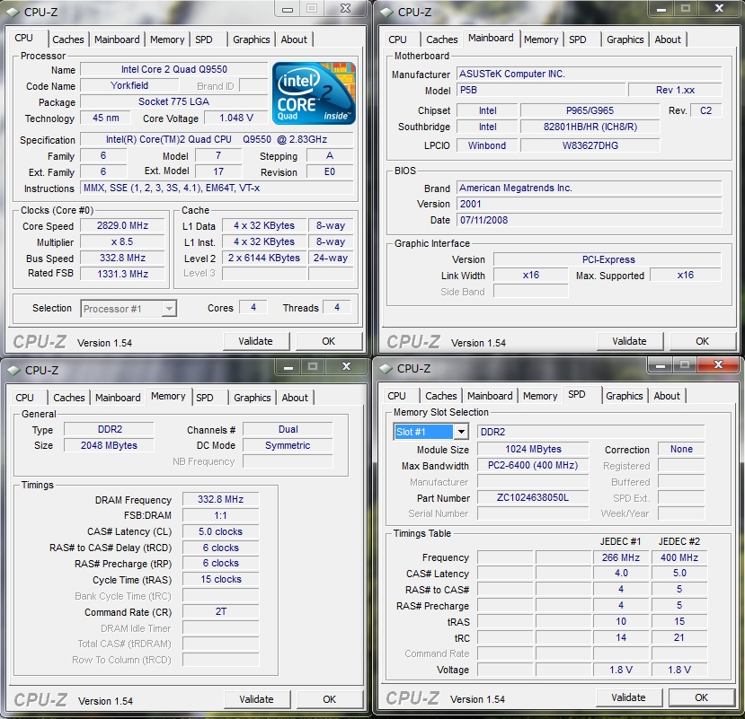Open Graphics tab in the Mainboard window
The width and height of the screenshot is (745, 719).
[x=625, y=39]
